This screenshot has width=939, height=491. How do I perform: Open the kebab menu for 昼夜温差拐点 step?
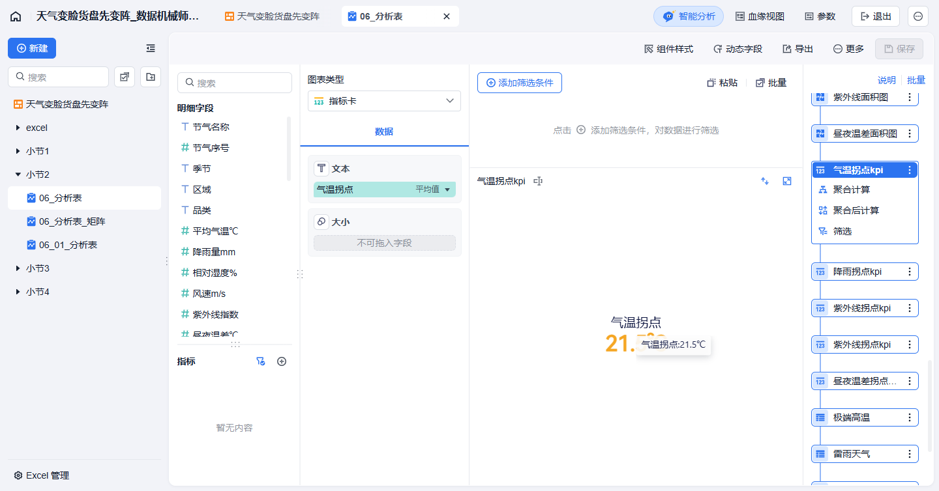tap(910, 381)
